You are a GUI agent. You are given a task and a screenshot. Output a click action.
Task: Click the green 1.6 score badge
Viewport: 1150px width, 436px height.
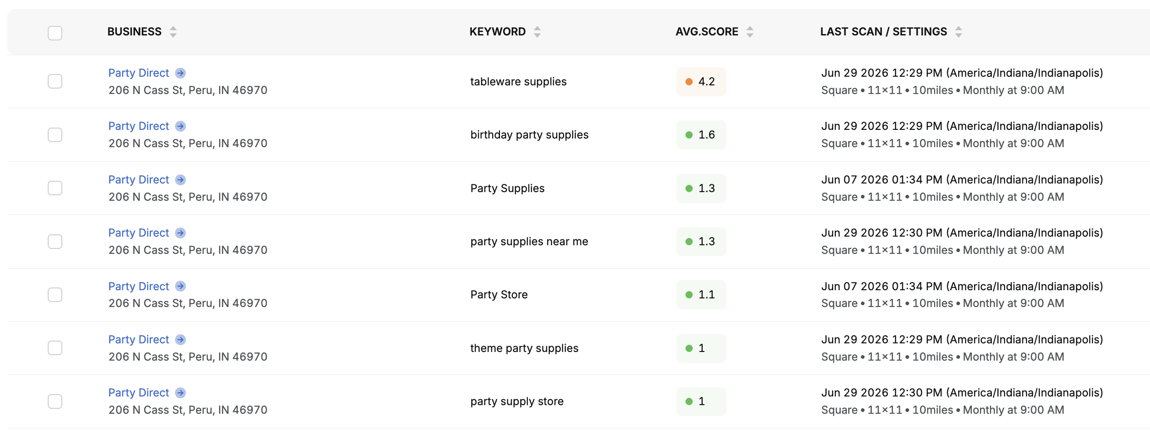pyautogui.click(x=701, y=135)
